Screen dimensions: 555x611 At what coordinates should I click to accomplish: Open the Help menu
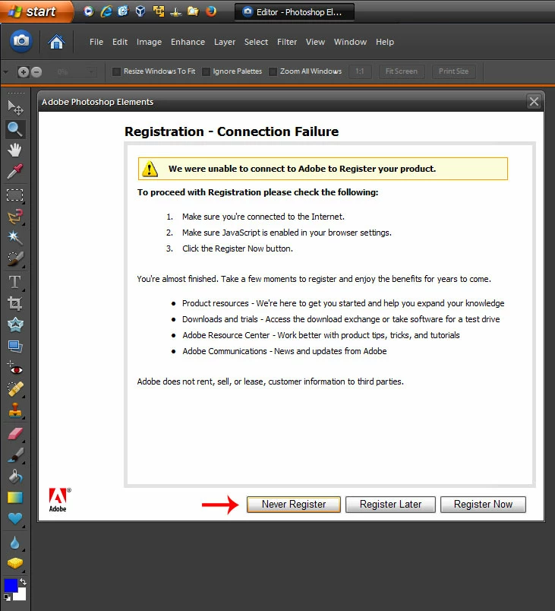tap(384, 42)
